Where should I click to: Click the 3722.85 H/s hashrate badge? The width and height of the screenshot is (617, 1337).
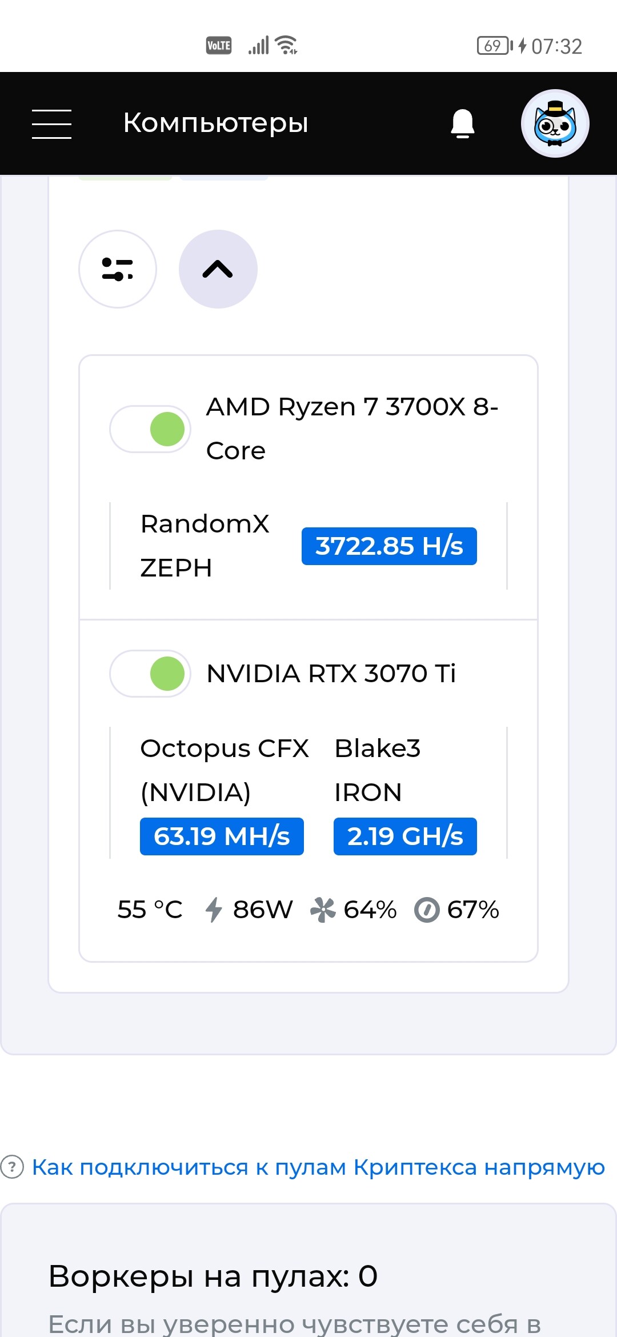(x=389, y=546)
